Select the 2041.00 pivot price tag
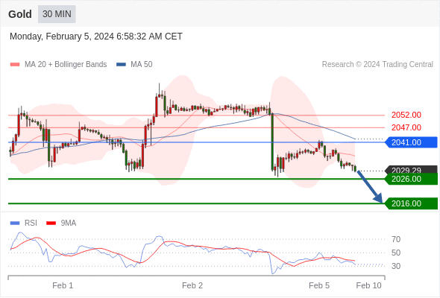Image resolution: width=440 pixels, height=298 pixels. pyautogui.click(x=411, y=142)
